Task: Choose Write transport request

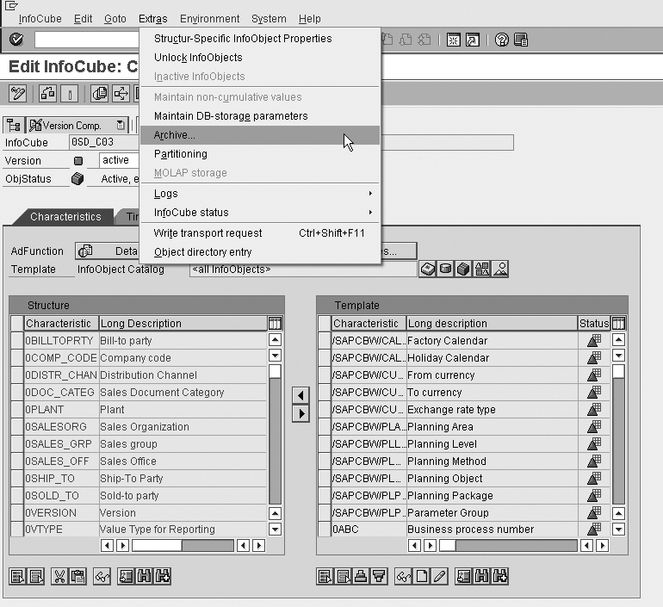Action: [x=260, y=233]
